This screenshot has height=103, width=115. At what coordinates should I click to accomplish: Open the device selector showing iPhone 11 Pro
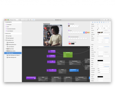point(14,20)
